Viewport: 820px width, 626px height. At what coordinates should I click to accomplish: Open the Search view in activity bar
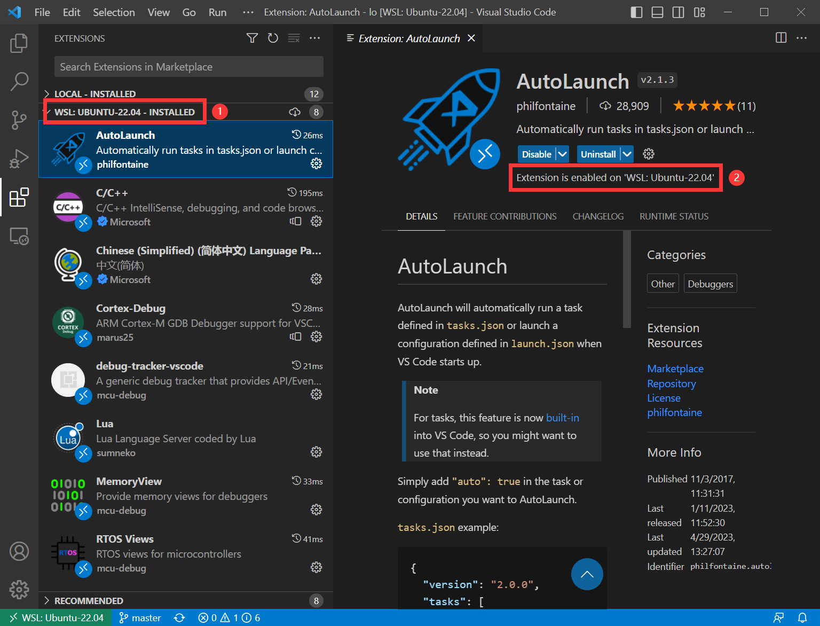[19, 82]
